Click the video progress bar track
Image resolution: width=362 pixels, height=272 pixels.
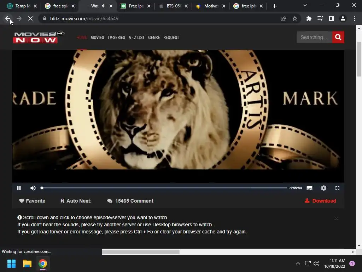(164, 188)
